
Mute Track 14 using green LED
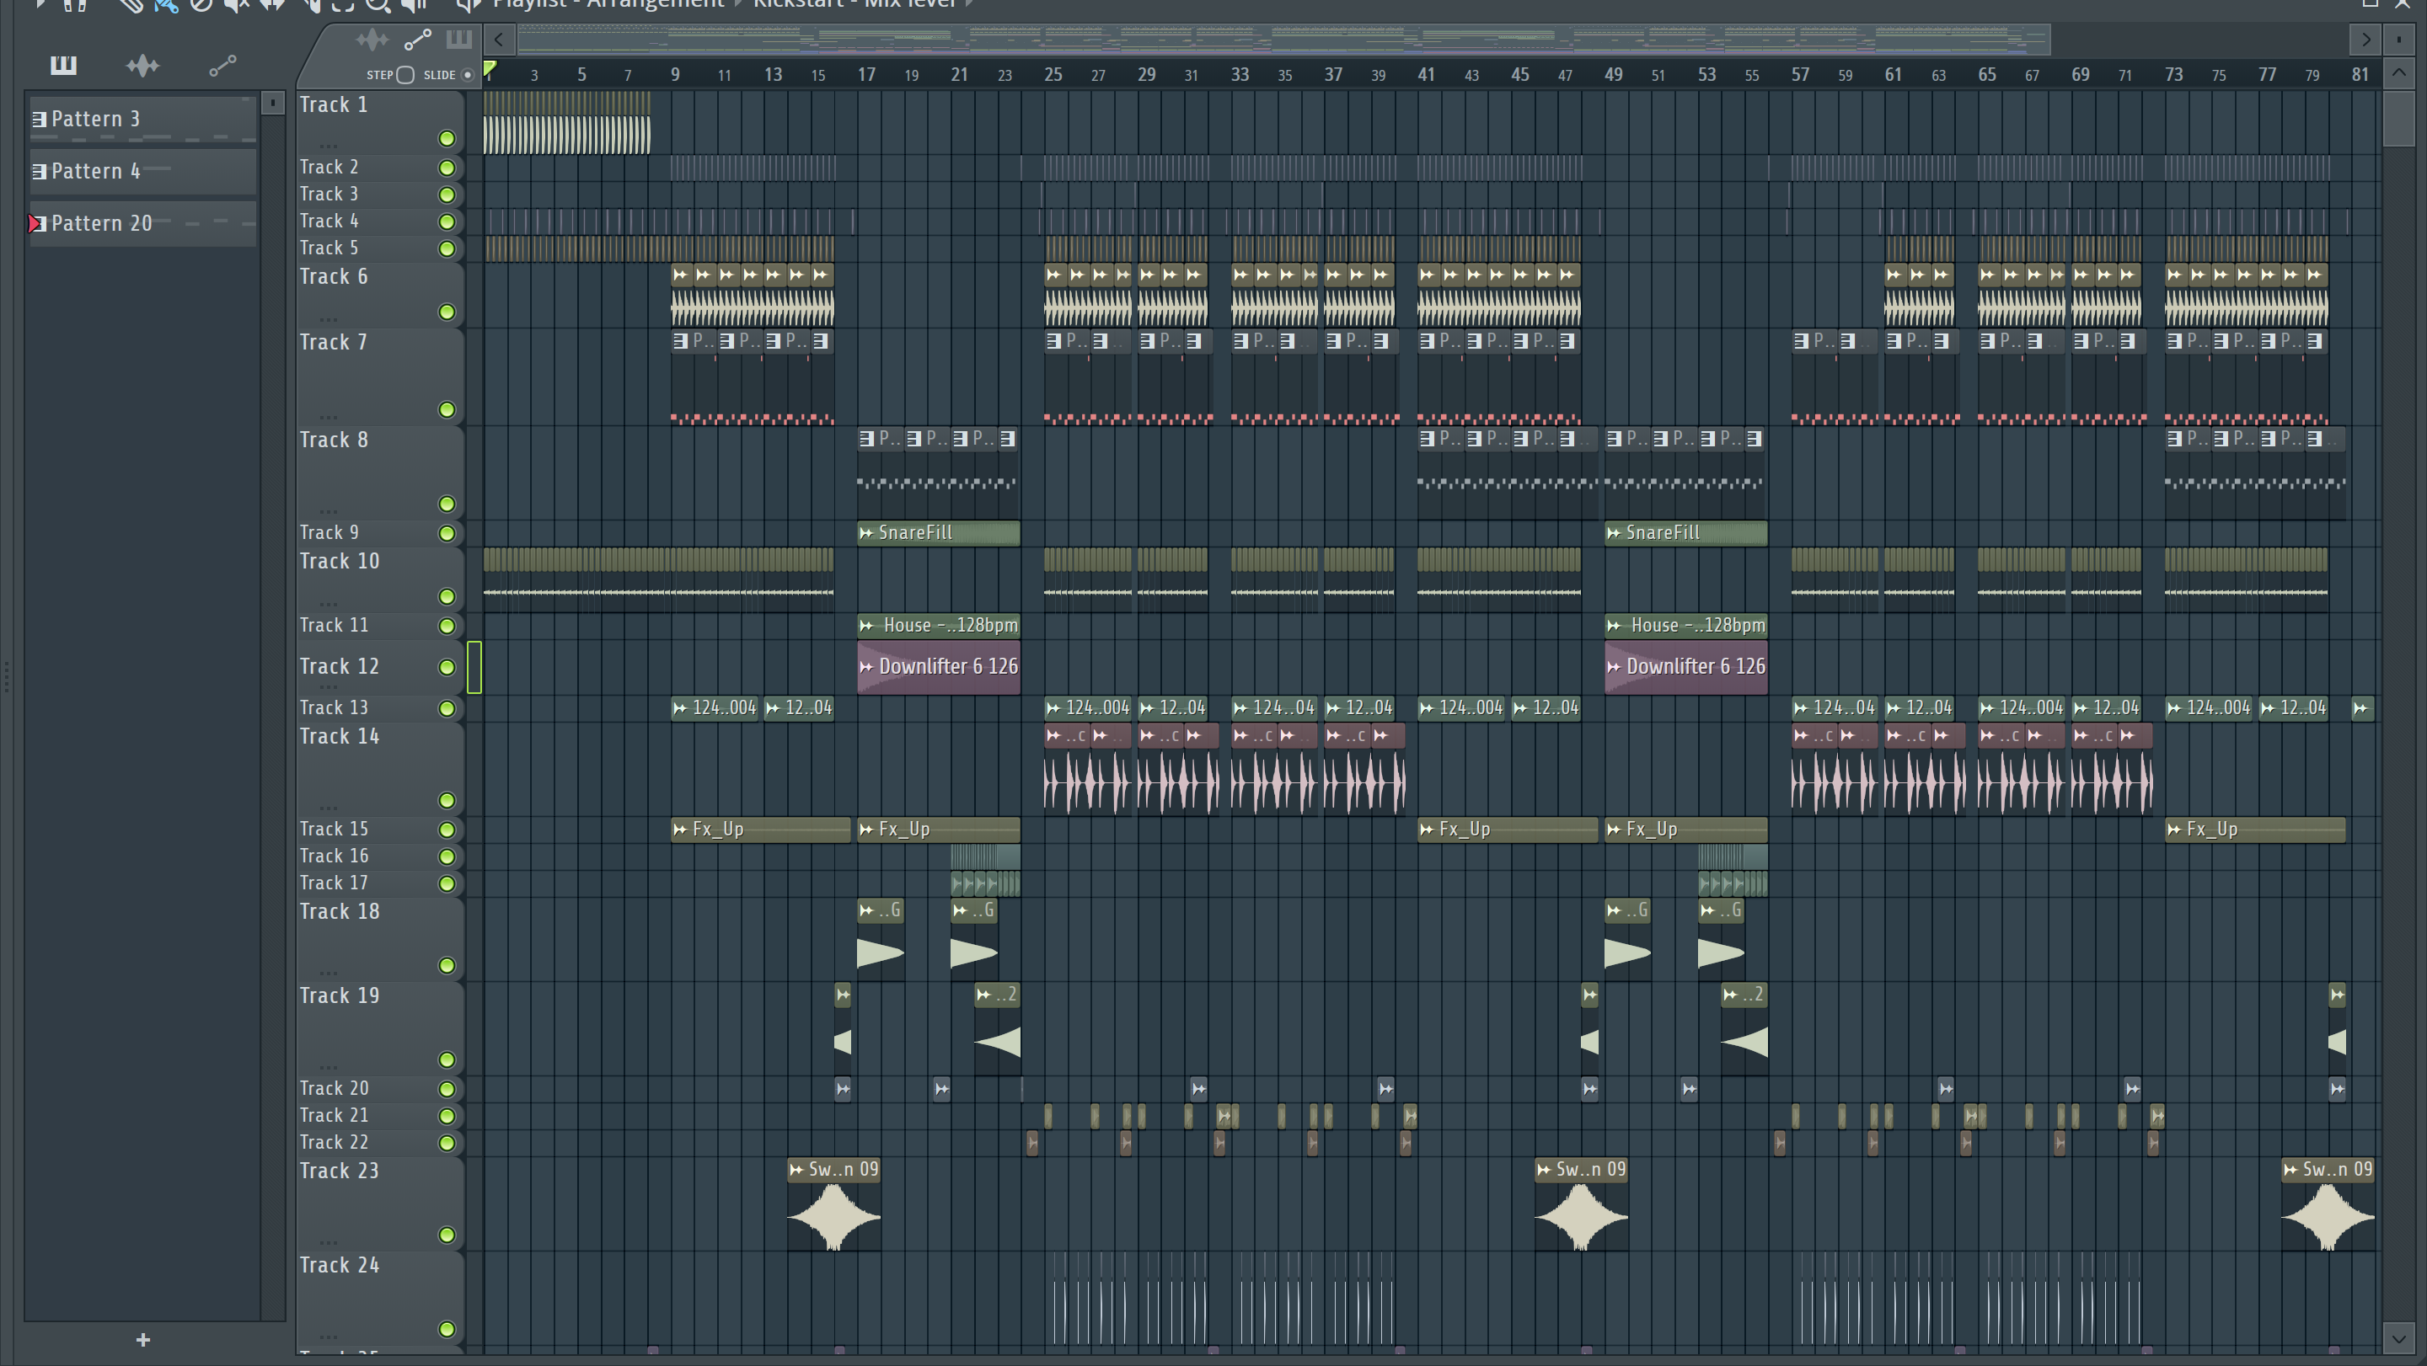[x=447, y=800]
